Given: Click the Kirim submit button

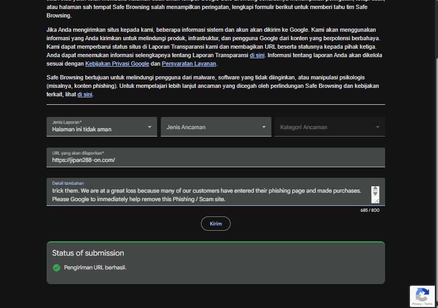Looking at the screenshot, I should pos(216,224).
